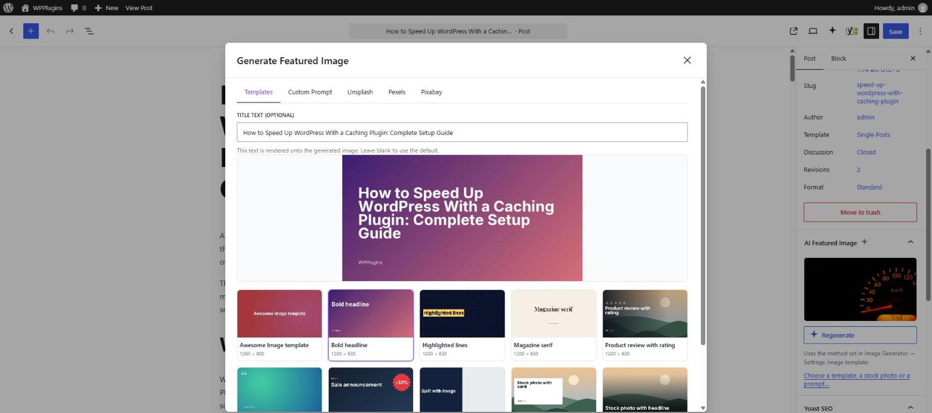
Task: Edit the slug speed-up-wordpress-with-caching-plugin
Action: click(879, 93)
